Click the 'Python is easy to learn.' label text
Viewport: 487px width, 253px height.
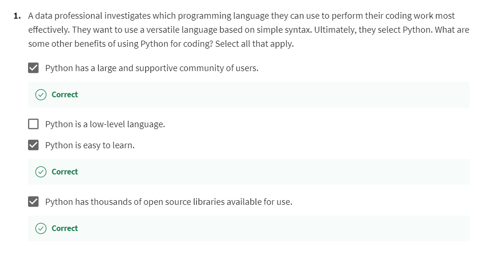(x=90, y=145)
